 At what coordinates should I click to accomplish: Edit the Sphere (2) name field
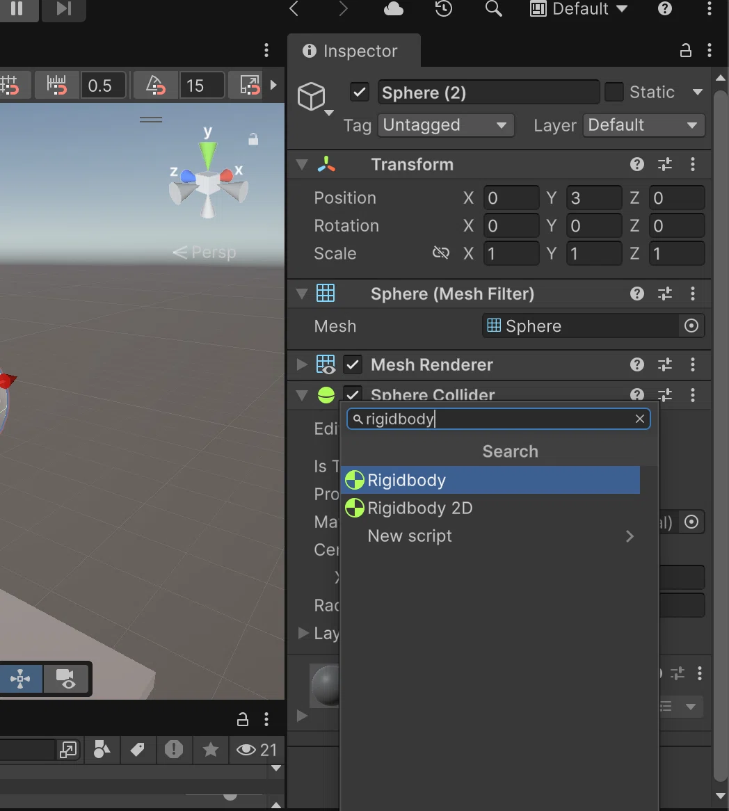point(488,93)
